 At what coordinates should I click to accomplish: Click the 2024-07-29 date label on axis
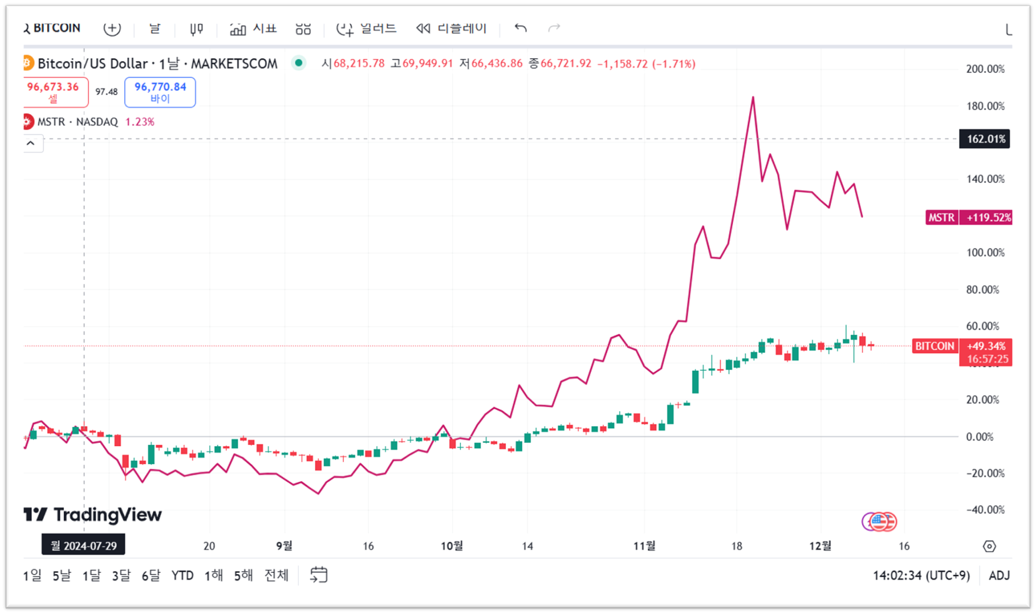(83, 546)
